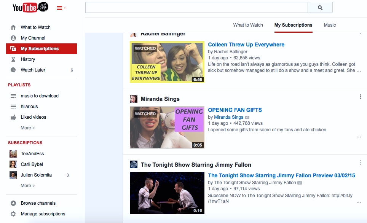Focus the YouTube search field
This screenshot has width=367, height=223.
click(x=196, y=8)
